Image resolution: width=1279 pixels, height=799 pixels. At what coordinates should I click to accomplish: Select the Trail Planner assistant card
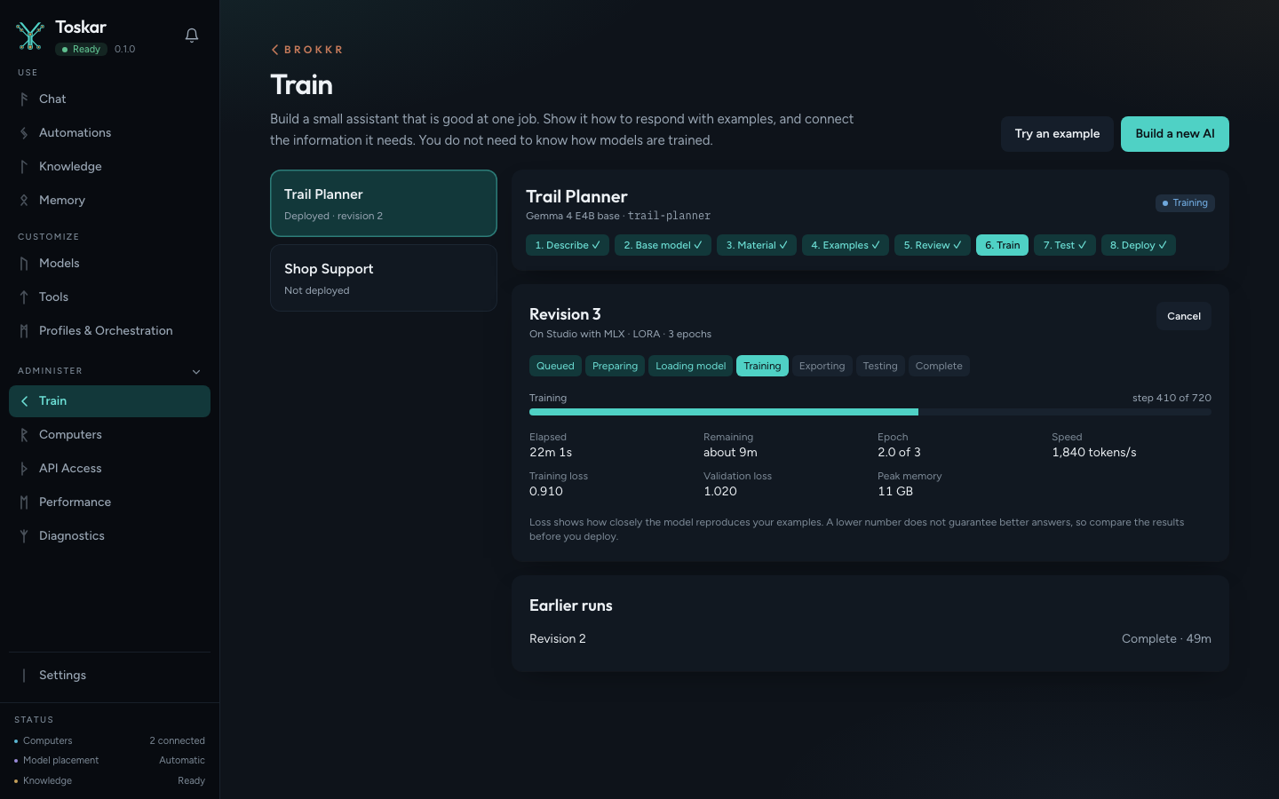click(384, 203)
